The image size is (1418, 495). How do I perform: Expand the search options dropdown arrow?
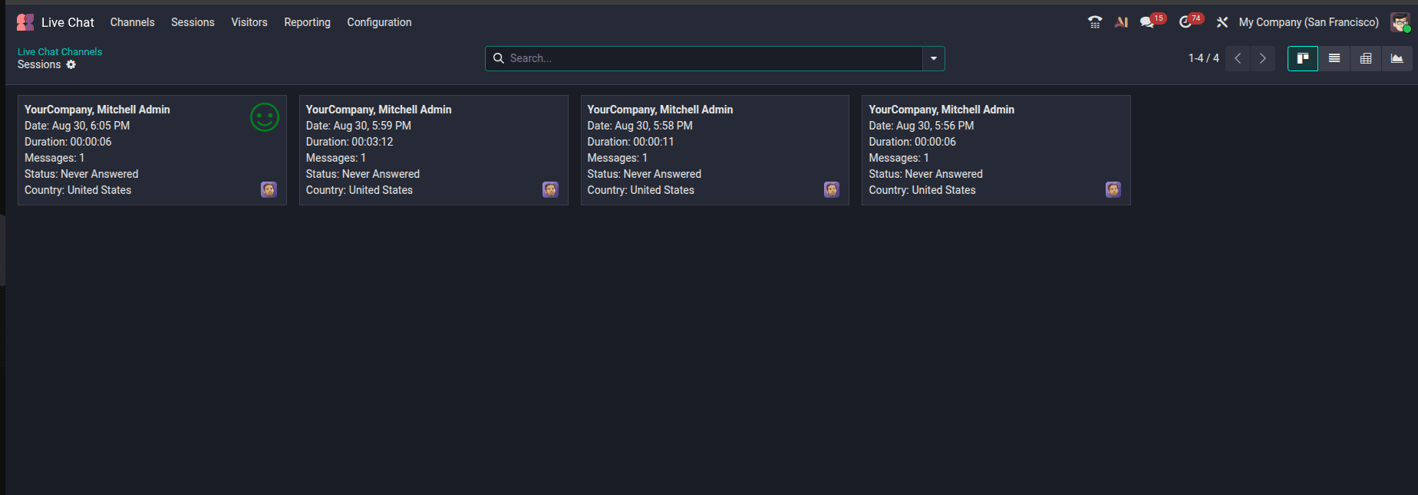click(x=934, y=58)
